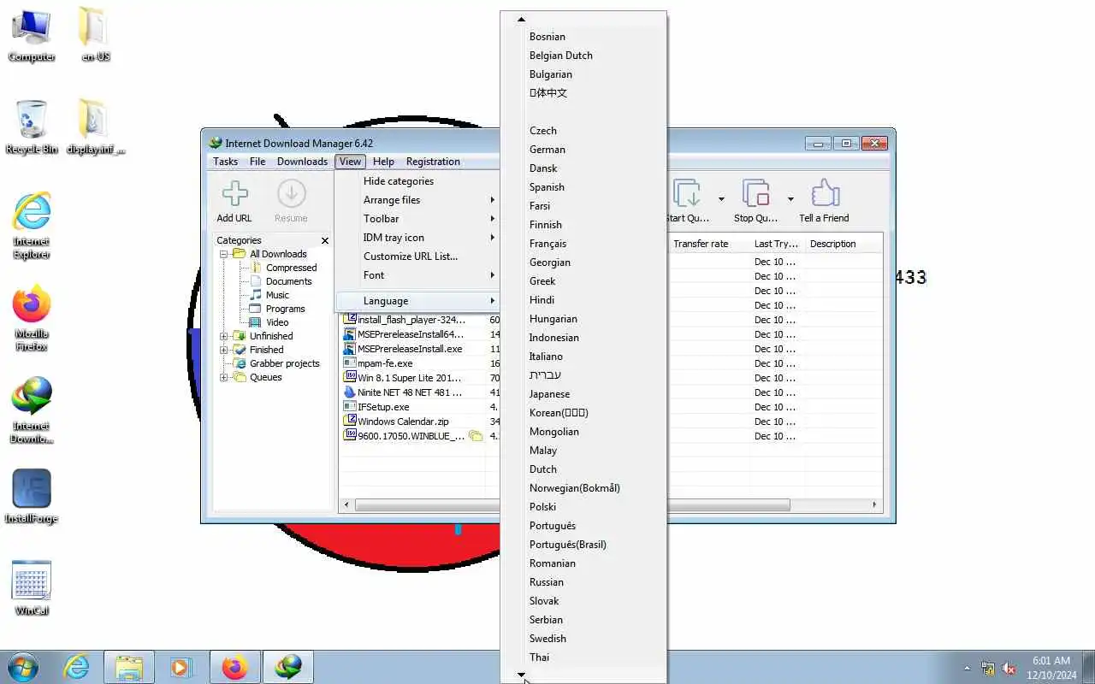
Task: Open the Start Queue dropdown arrow
Action: (721, 199)
